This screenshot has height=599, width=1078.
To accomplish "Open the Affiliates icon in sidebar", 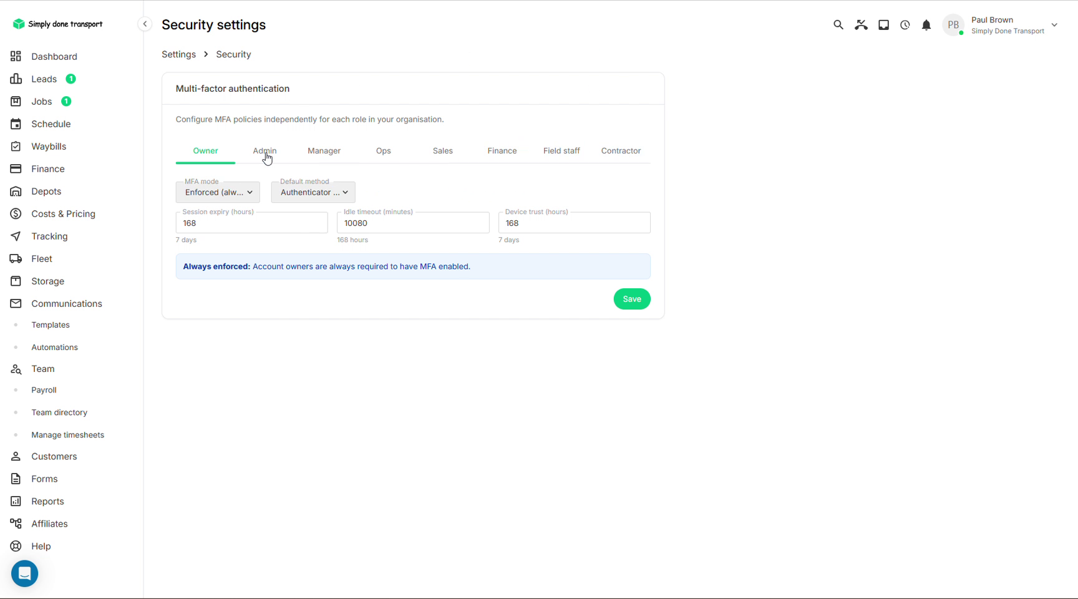I will click(16, 524).
